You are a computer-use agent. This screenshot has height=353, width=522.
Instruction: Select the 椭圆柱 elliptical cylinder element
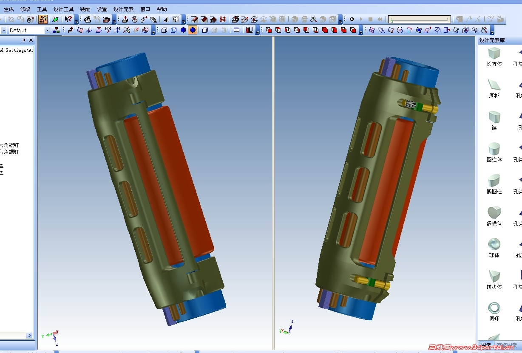(494, 184)
